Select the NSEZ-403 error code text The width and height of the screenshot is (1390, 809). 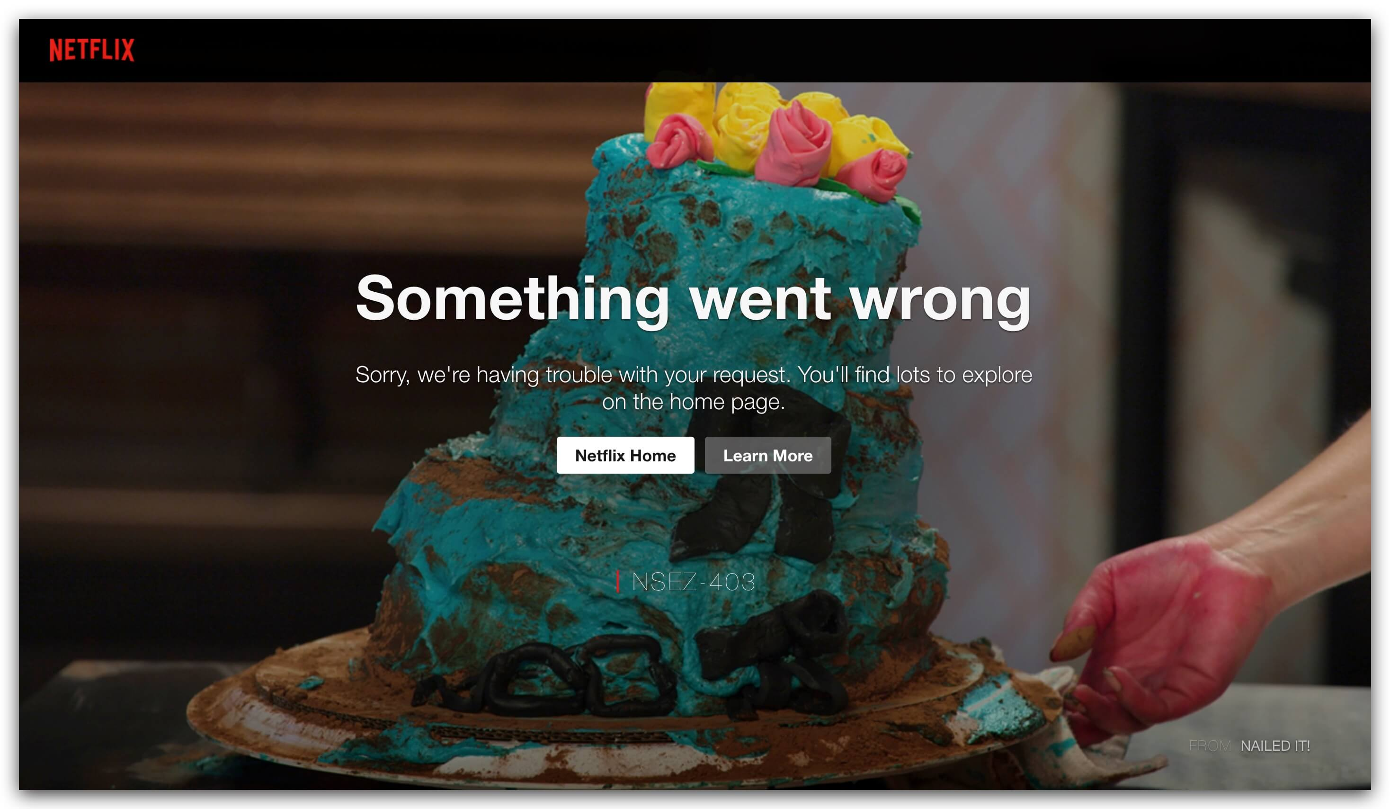click(x=693, y=582)
